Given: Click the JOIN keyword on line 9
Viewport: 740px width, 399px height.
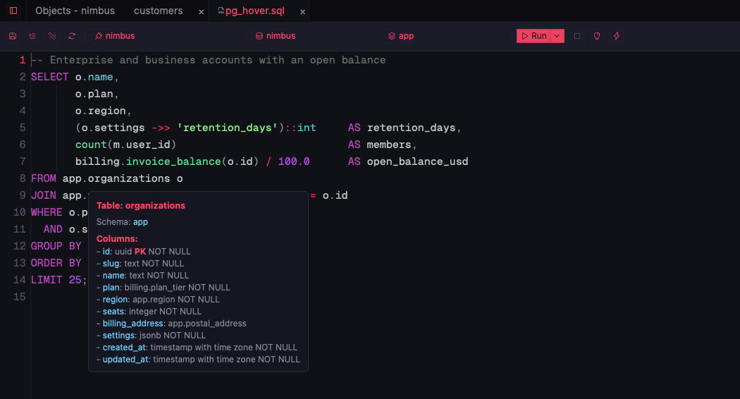Looking at the screenshot, I should tap(44, 195).
